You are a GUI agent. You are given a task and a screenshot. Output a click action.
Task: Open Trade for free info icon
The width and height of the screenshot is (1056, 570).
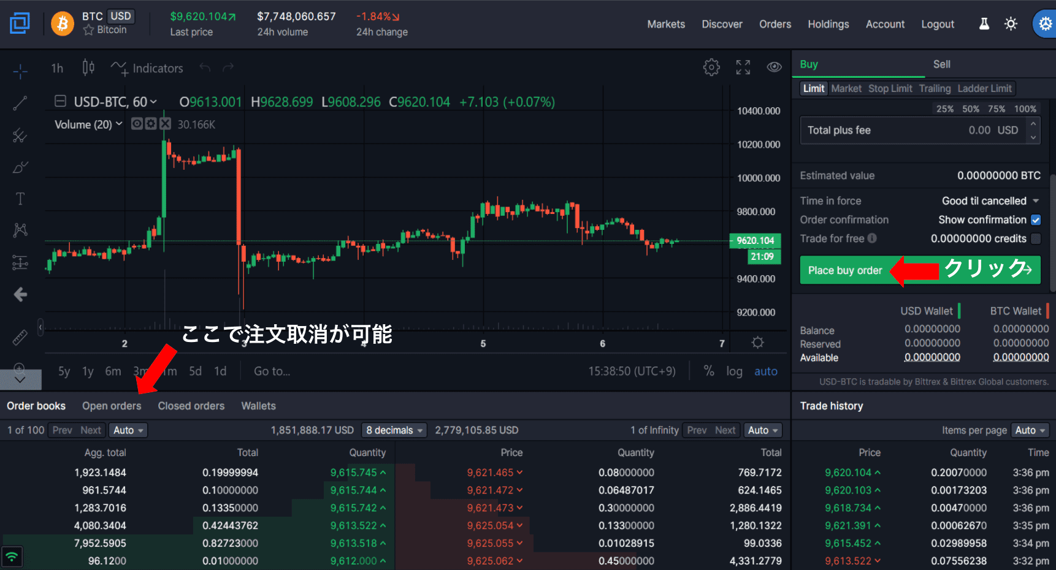(872, 238)
